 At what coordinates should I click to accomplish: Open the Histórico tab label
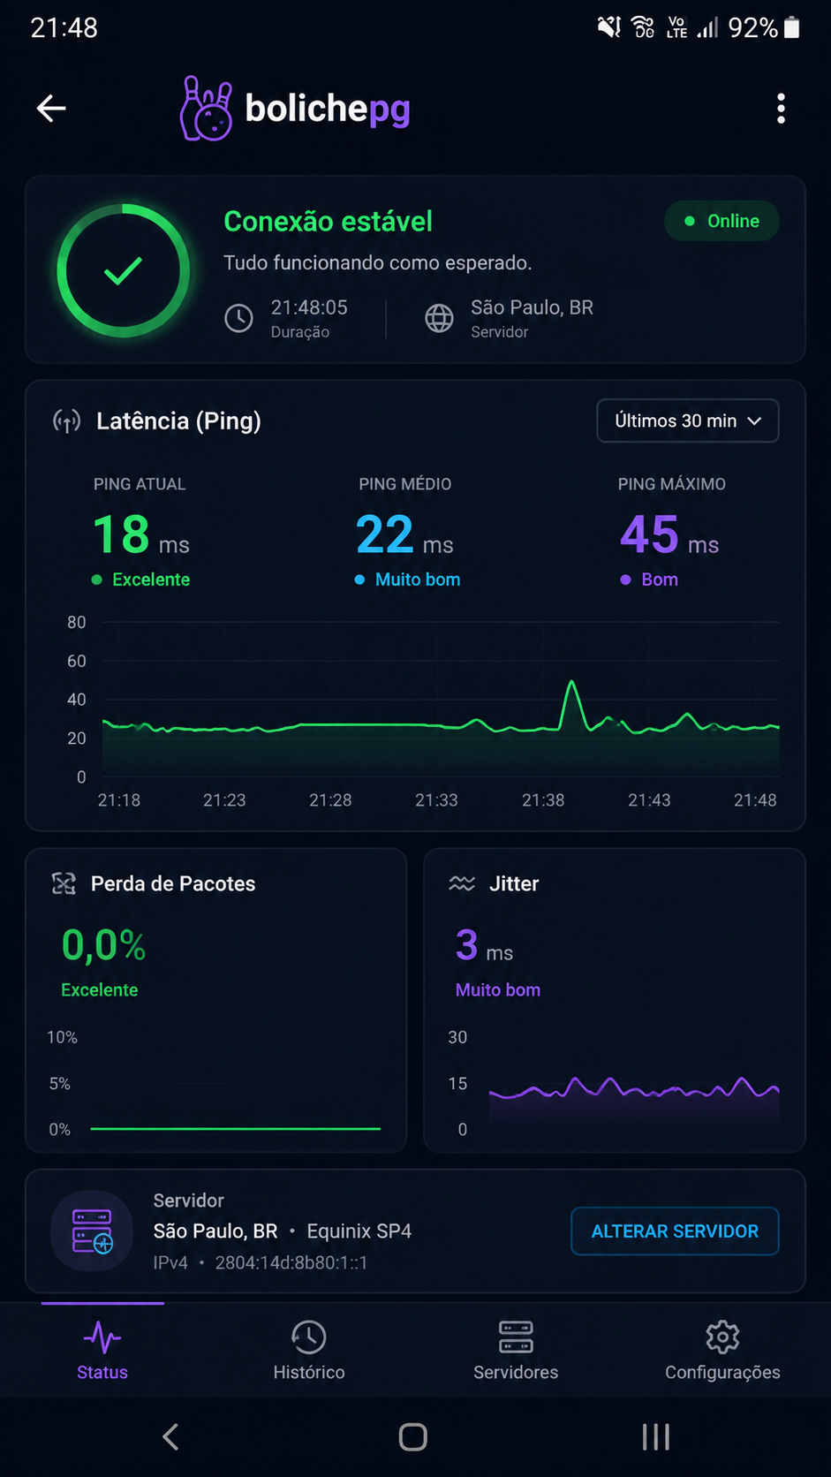coord(309,1372)
